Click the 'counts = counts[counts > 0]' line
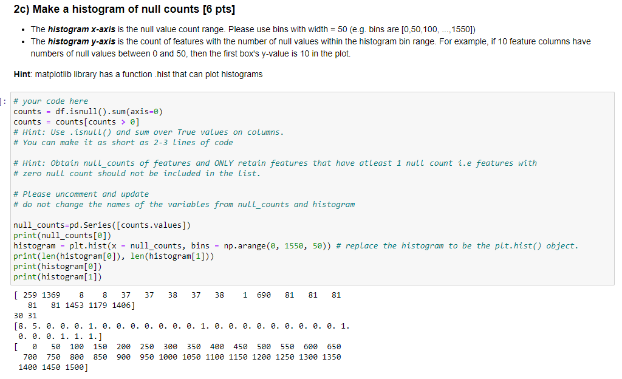Viewport: 622px width, 379px height. coord(79,121)
